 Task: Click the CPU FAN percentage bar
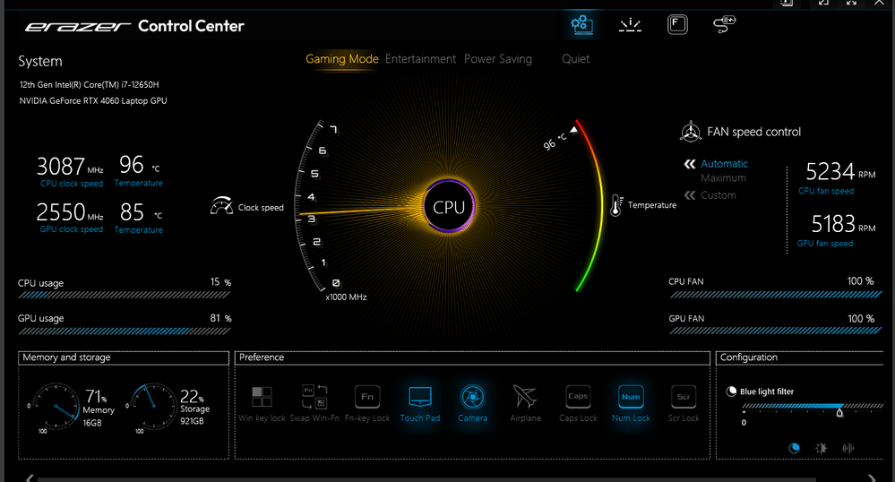(776, 295)
